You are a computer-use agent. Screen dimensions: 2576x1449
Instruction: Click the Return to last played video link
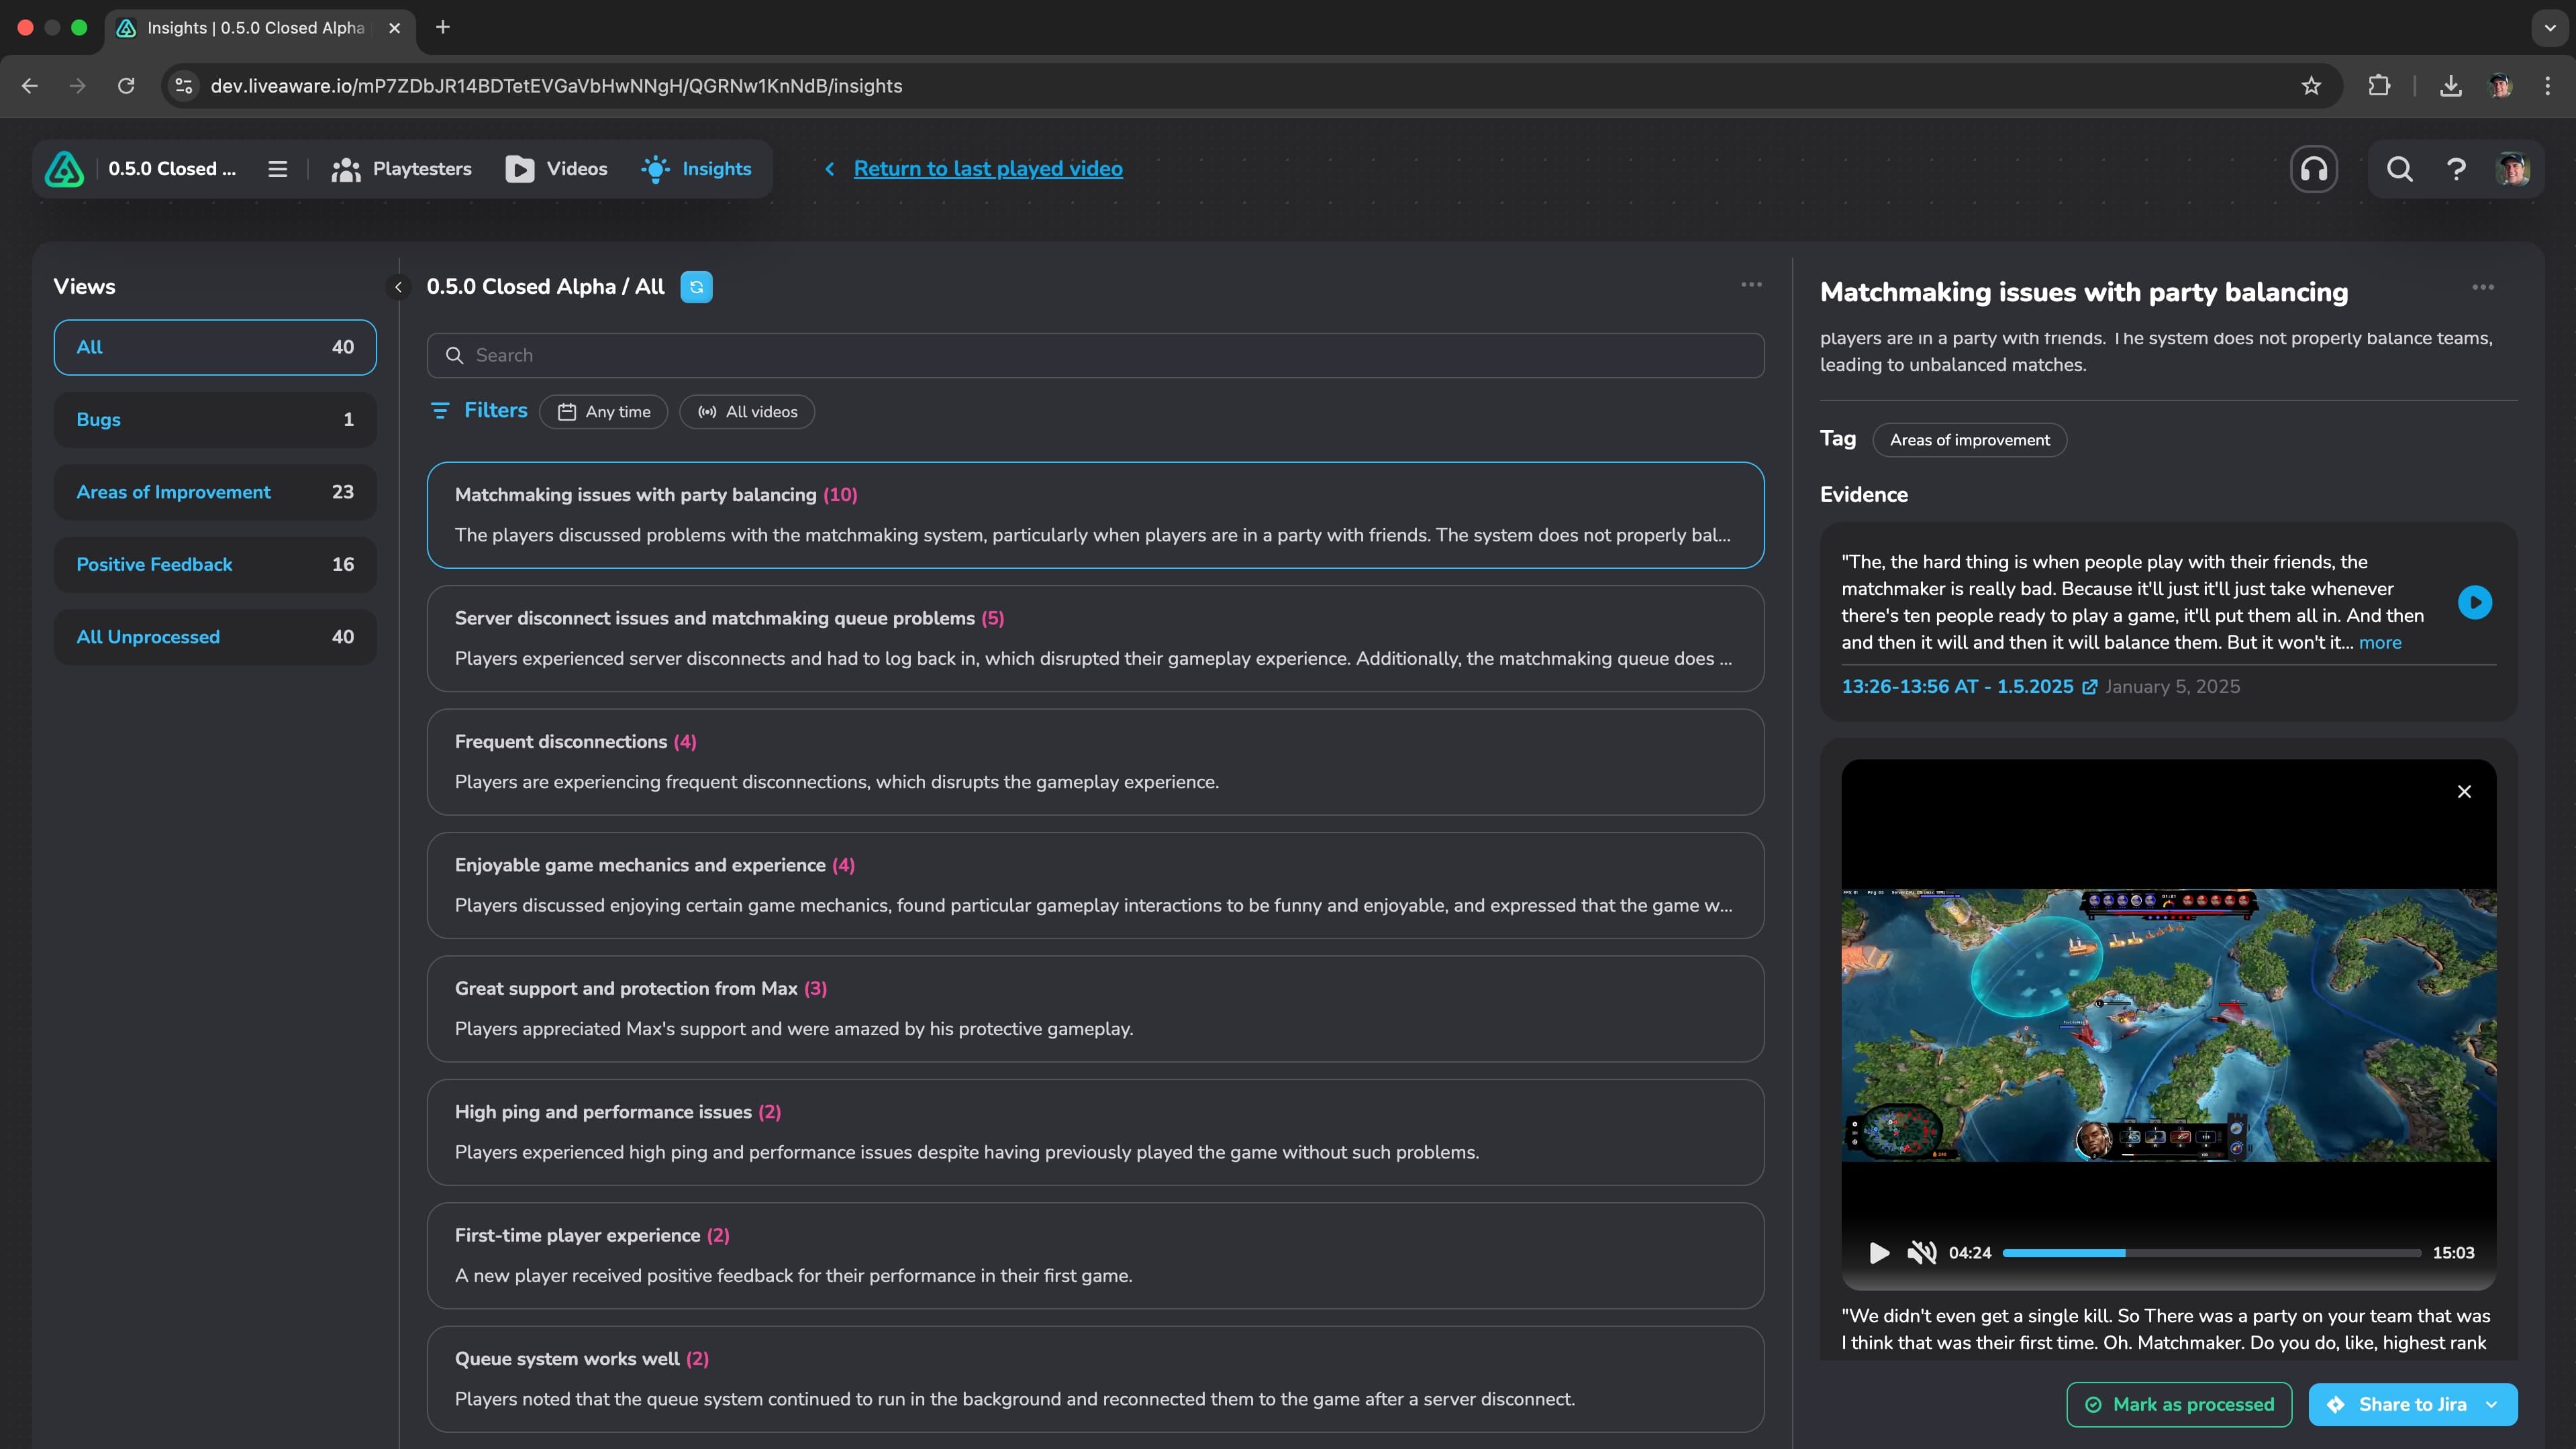[987, 169]
